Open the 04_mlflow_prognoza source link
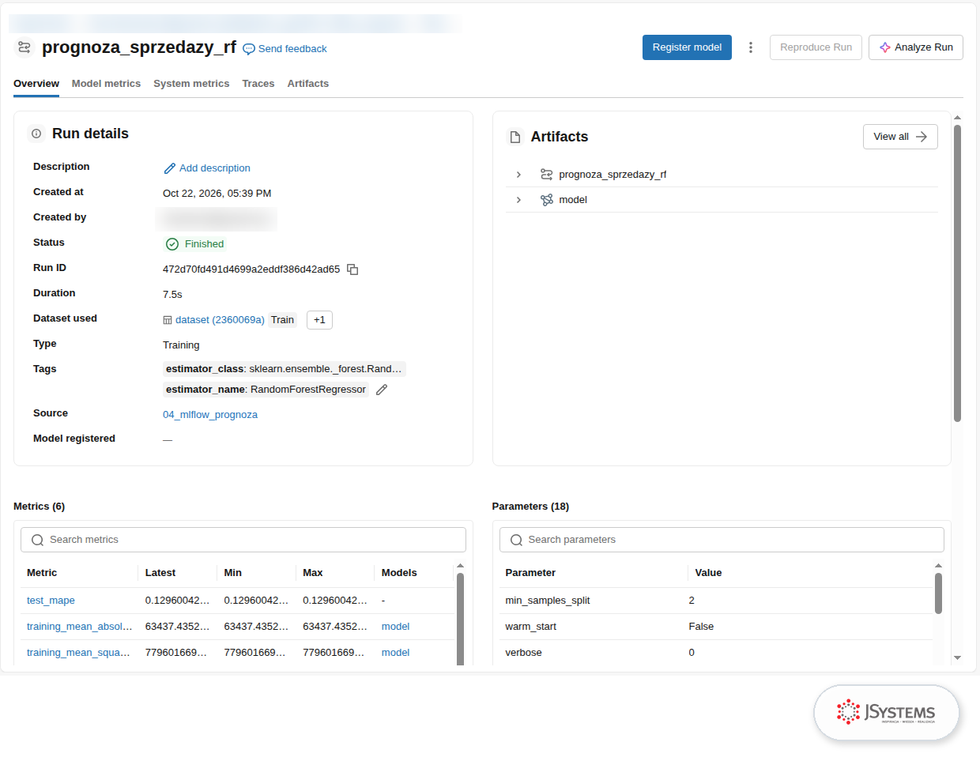The image size is (980, 761). pos(210,415)
